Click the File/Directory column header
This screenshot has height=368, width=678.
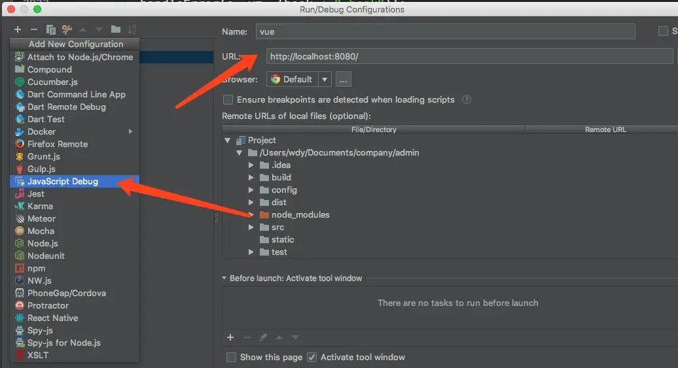(x=374, y=129)
